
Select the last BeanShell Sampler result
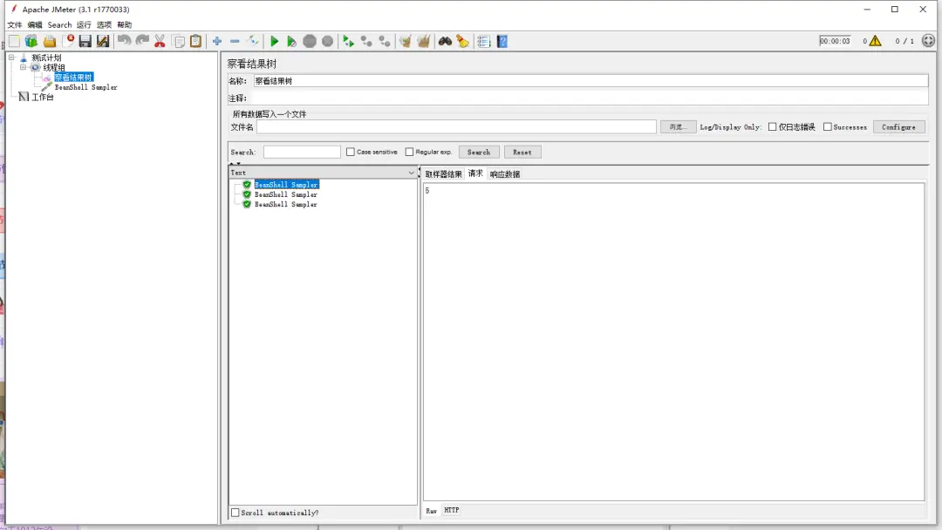point(286,204)
